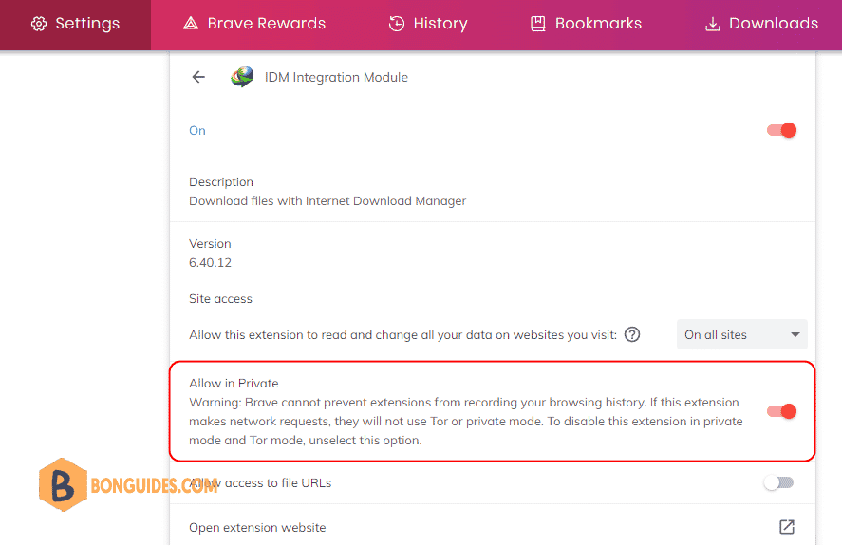Go to the Downloads tab
This screenshot has height=547, width=842.
pyautogui.click(x=761, y=24)
